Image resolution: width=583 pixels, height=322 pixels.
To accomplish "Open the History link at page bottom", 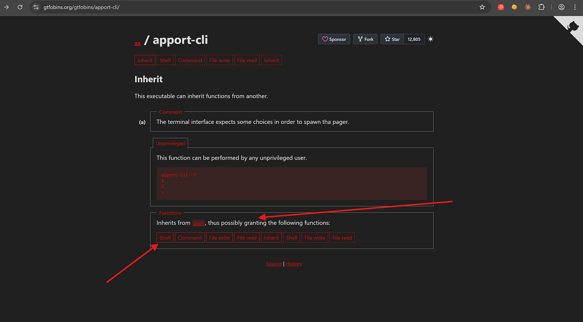I will point(294,264).
